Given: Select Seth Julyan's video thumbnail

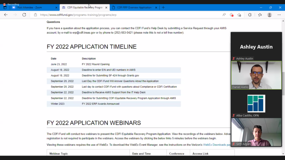Looking at the screenshot, I should pos(256,132).
